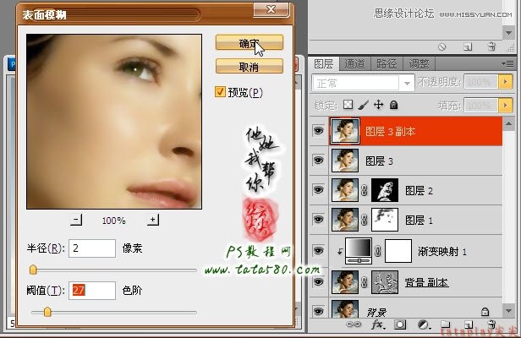Hide the 背景 副本 layer

coord(318,281)
